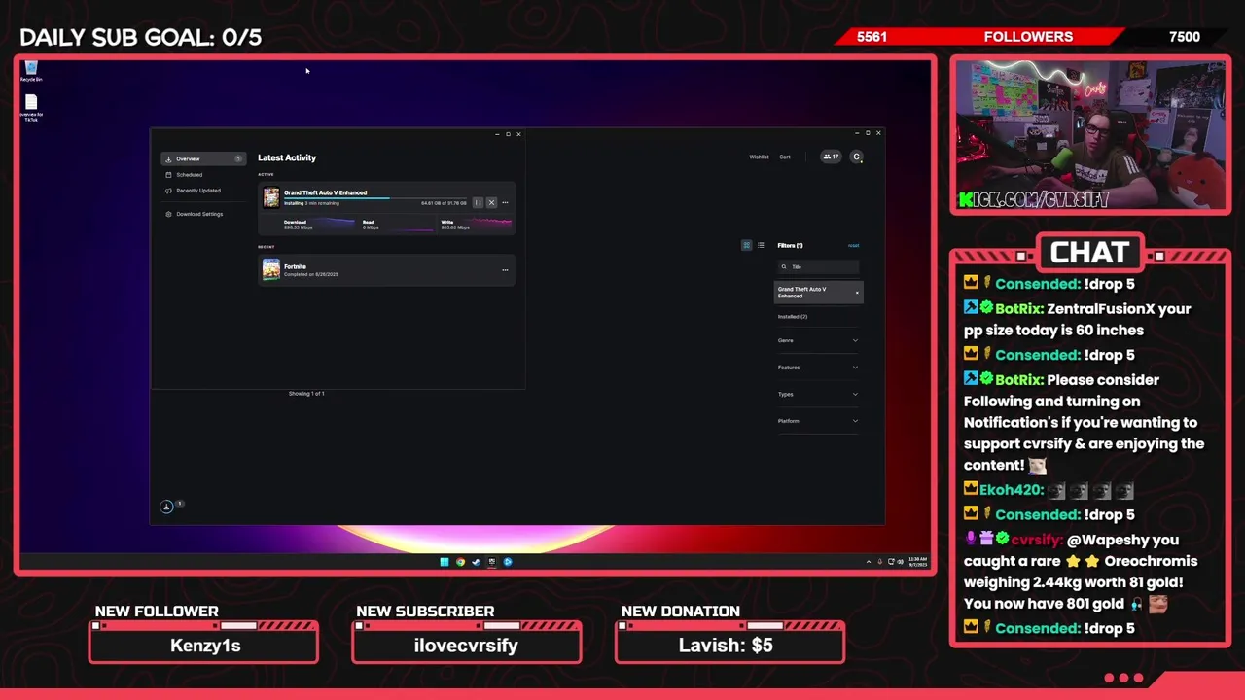Viewport: 1245px width, 700px height.
Task: Open more options for the Fortnite entry
Action: click(505, 269)
